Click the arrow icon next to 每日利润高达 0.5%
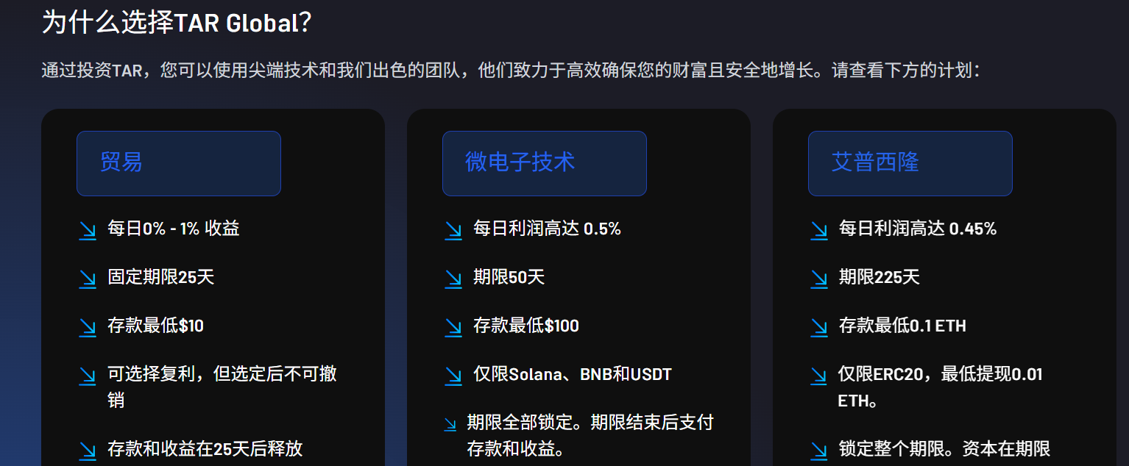 click(x=453, y=231)
